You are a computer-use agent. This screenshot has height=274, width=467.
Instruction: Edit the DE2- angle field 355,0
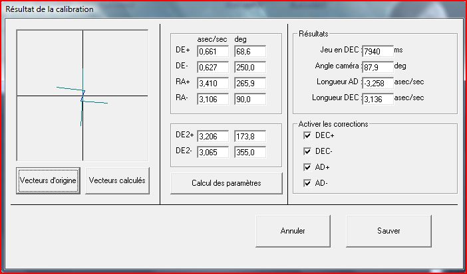(x=250, y=152)
